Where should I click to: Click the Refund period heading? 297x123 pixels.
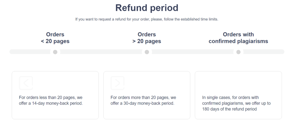point(147,8)
